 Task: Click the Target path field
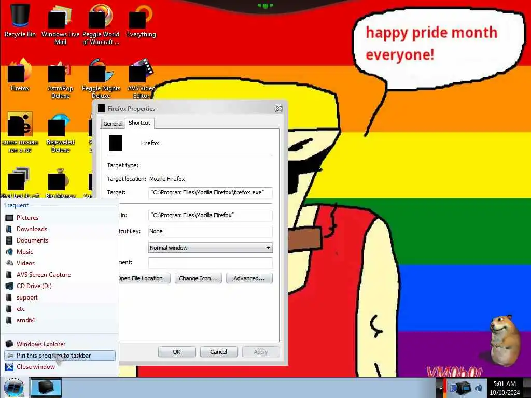(x=211, y=193)
